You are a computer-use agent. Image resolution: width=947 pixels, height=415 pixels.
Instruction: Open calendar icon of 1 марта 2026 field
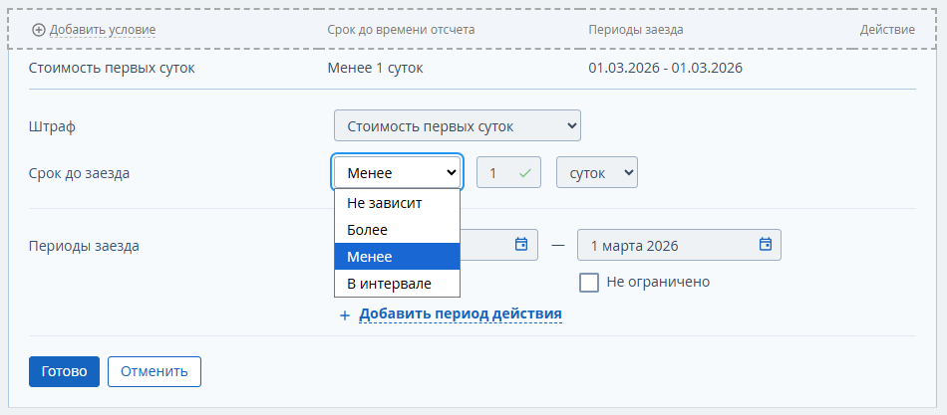(x=766, y=244)
